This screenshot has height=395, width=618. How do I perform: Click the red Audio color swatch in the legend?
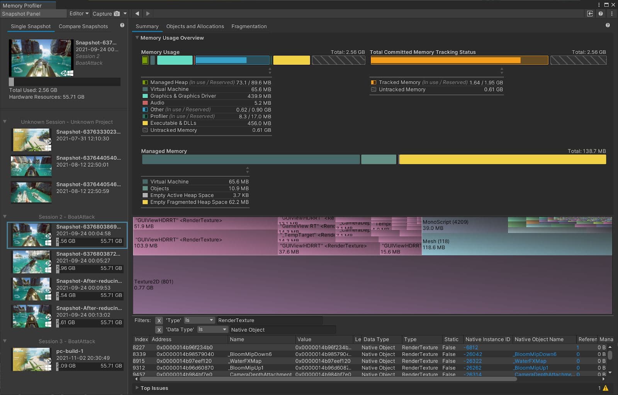pyautogui.click(x=145, y=103)
